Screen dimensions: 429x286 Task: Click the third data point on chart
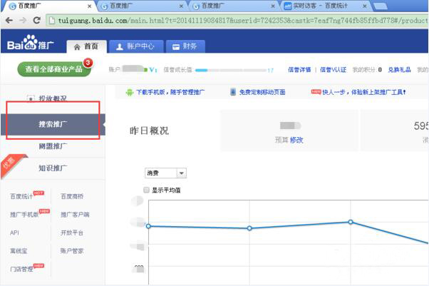(351, 222)
